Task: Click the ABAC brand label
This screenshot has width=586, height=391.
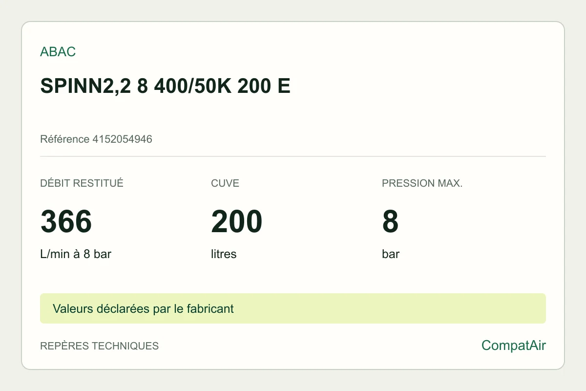Action: tap(58, 52)
